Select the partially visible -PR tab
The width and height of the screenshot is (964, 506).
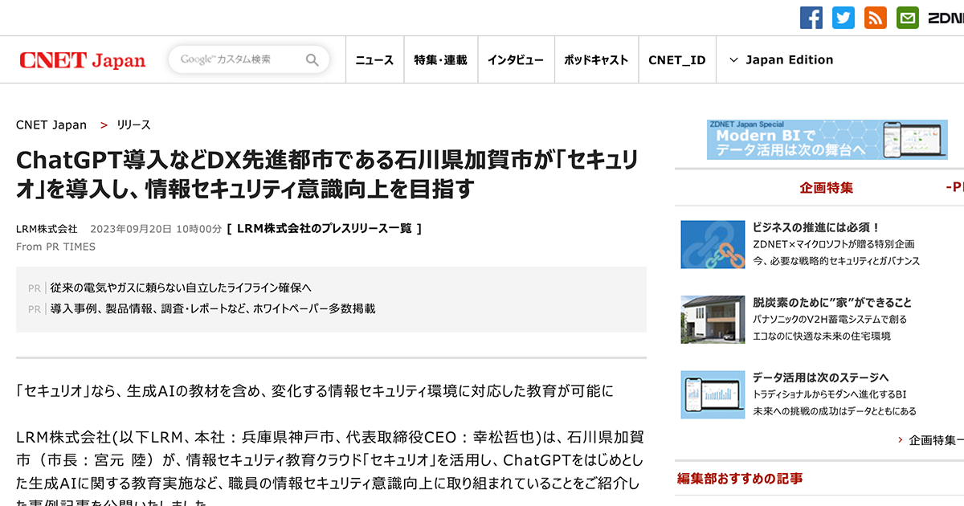[954, 187]
